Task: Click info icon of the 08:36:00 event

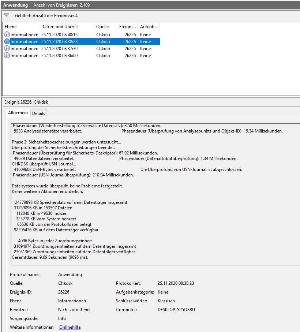Action: (x=7, y=55)
